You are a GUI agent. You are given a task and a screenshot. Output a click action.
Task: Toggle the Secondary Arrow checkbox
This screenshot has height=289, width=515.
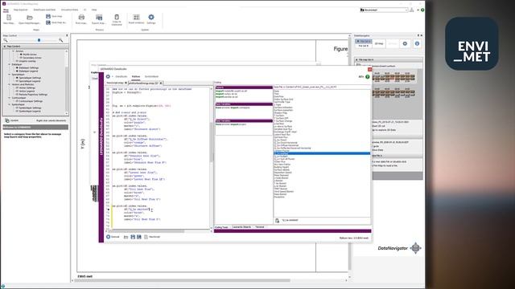coord(21,58)
